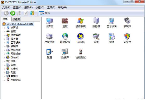Open the 网络设备 icon in main pane
The height and width of the screenshot is (100, 145).
pyautogui.click(x=65, y=36)
